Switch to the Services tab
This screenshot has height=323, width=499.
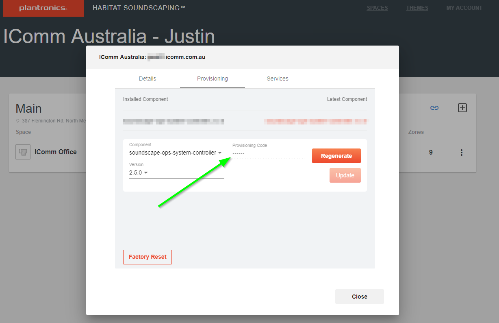click(278, 79)
